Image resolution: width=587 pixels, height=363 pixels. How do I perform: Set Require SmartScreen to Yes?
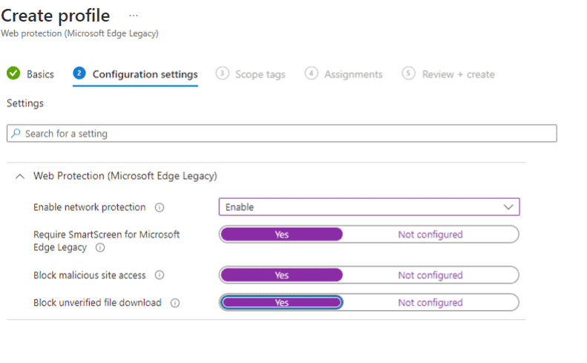coord(281,235)
